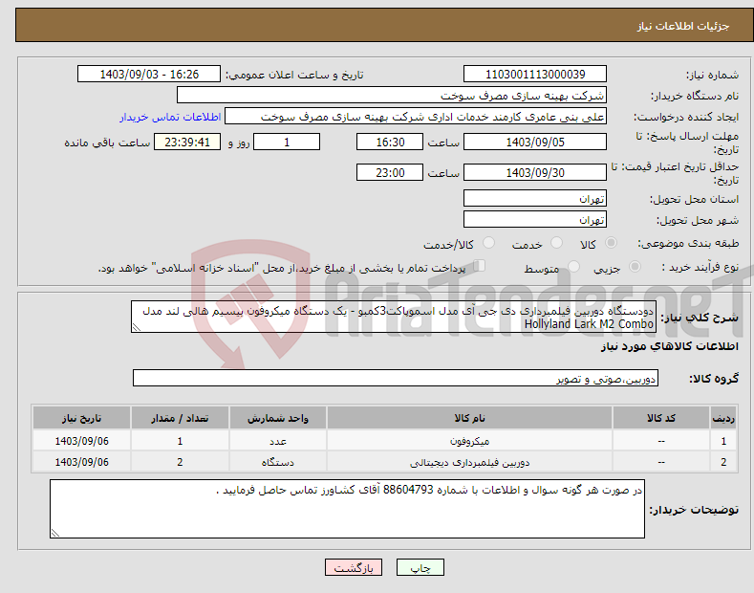The height and width of the screenshot is (593, 754).
Task: Select the کالا radio button
Action: [x=611, y=243]
